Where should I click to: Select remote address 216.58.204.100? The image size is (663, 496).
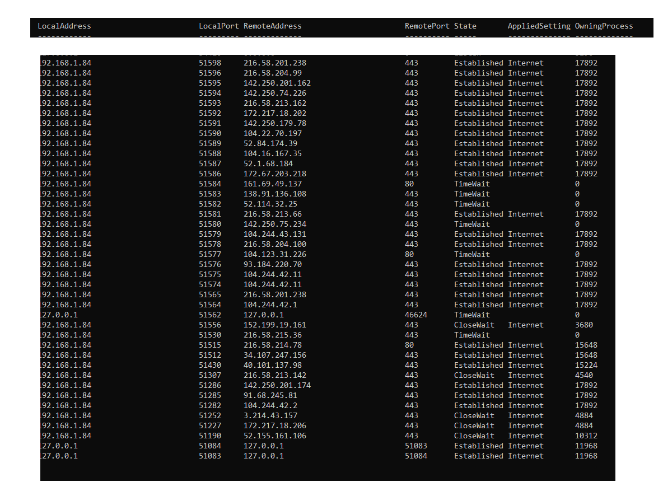[275, 245]
